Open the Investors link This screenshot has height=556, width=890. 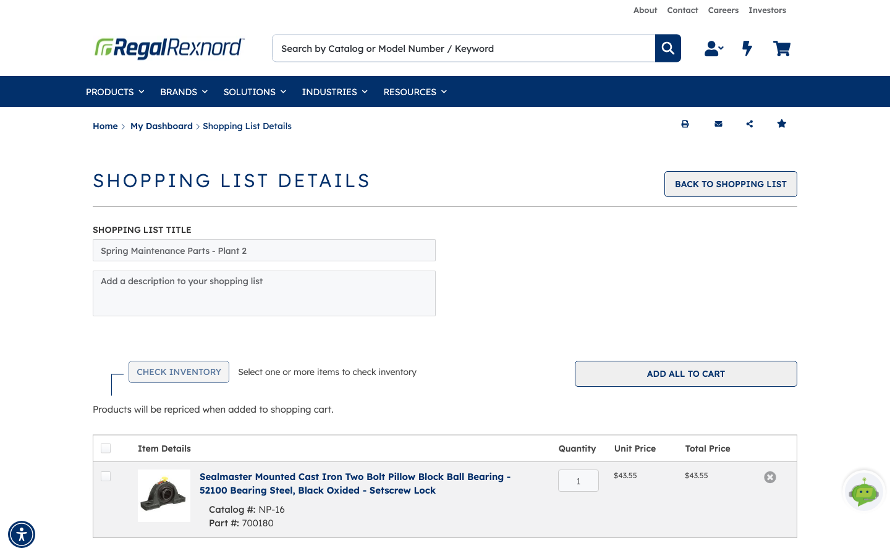767,11
